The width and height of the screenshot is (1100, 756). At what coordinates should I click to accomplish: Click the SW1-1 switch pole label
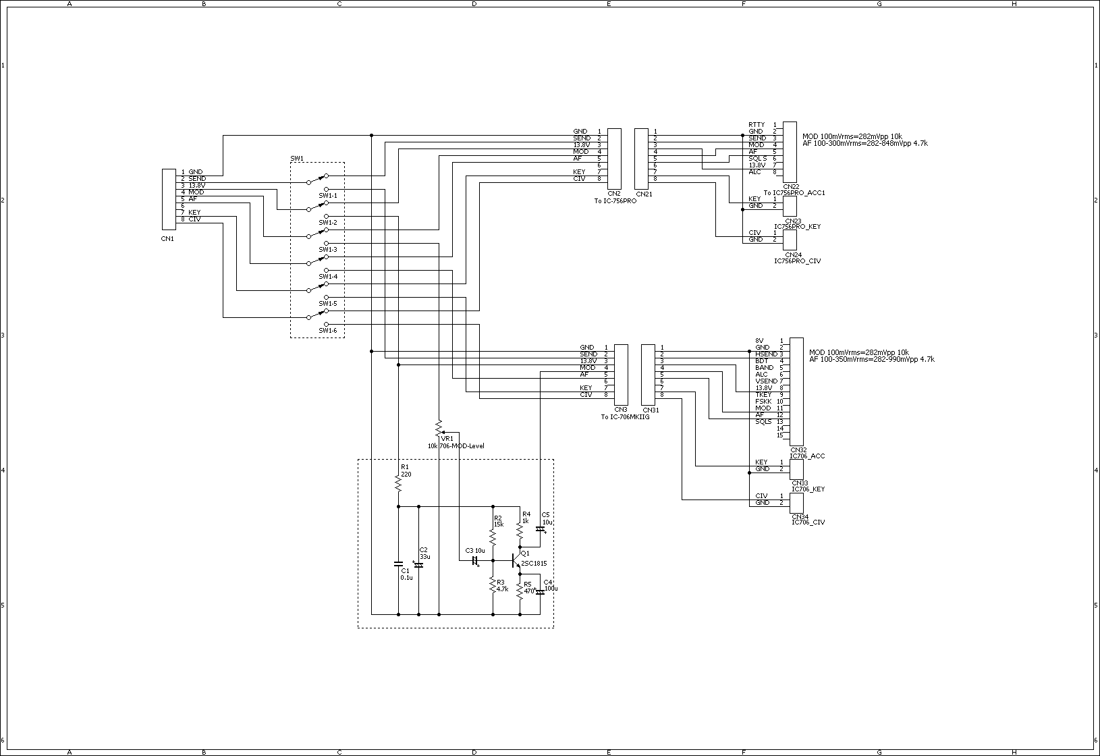[328, 196]
